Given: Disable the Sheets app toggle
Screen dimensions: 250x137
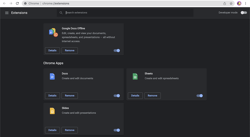Looking at the screenshot, I should [199, 96].
